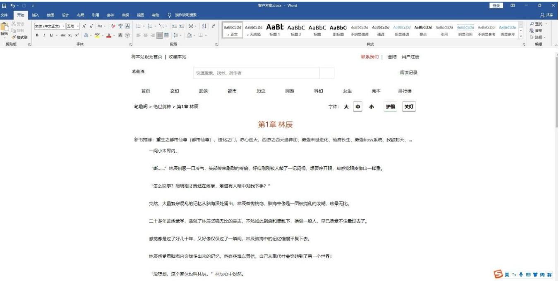Open the Sort icon in Paragraph group

(204, 26)
